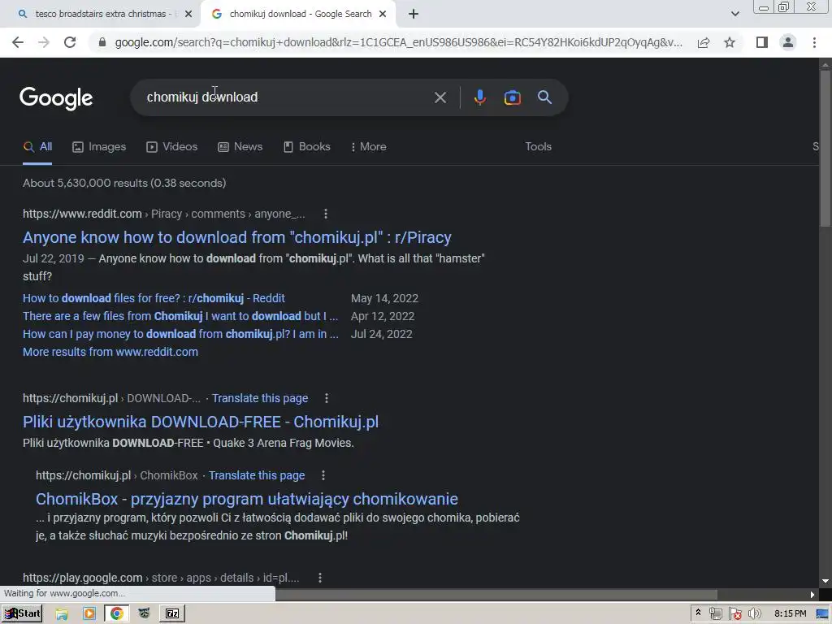Switch to Books results
This screenshot has height=624, width=832.
click(x=306, y=147)
